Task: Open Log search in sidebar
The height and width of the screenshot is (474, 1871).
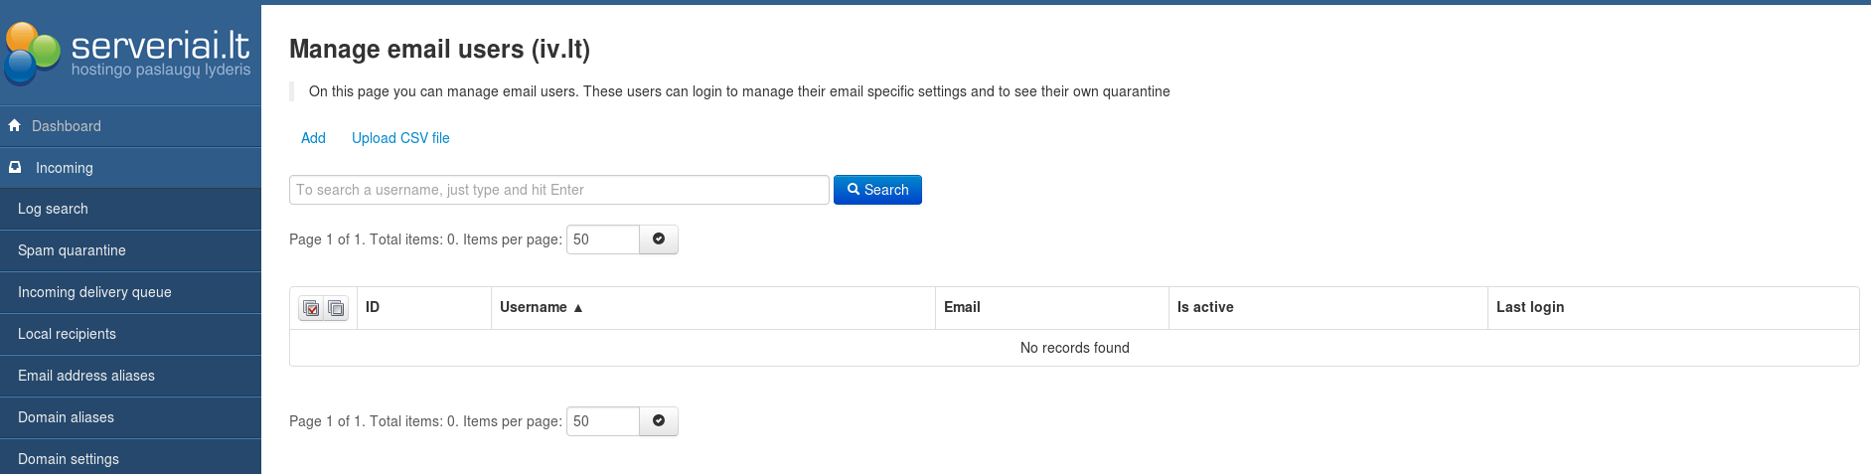Action: pos(53,210)
